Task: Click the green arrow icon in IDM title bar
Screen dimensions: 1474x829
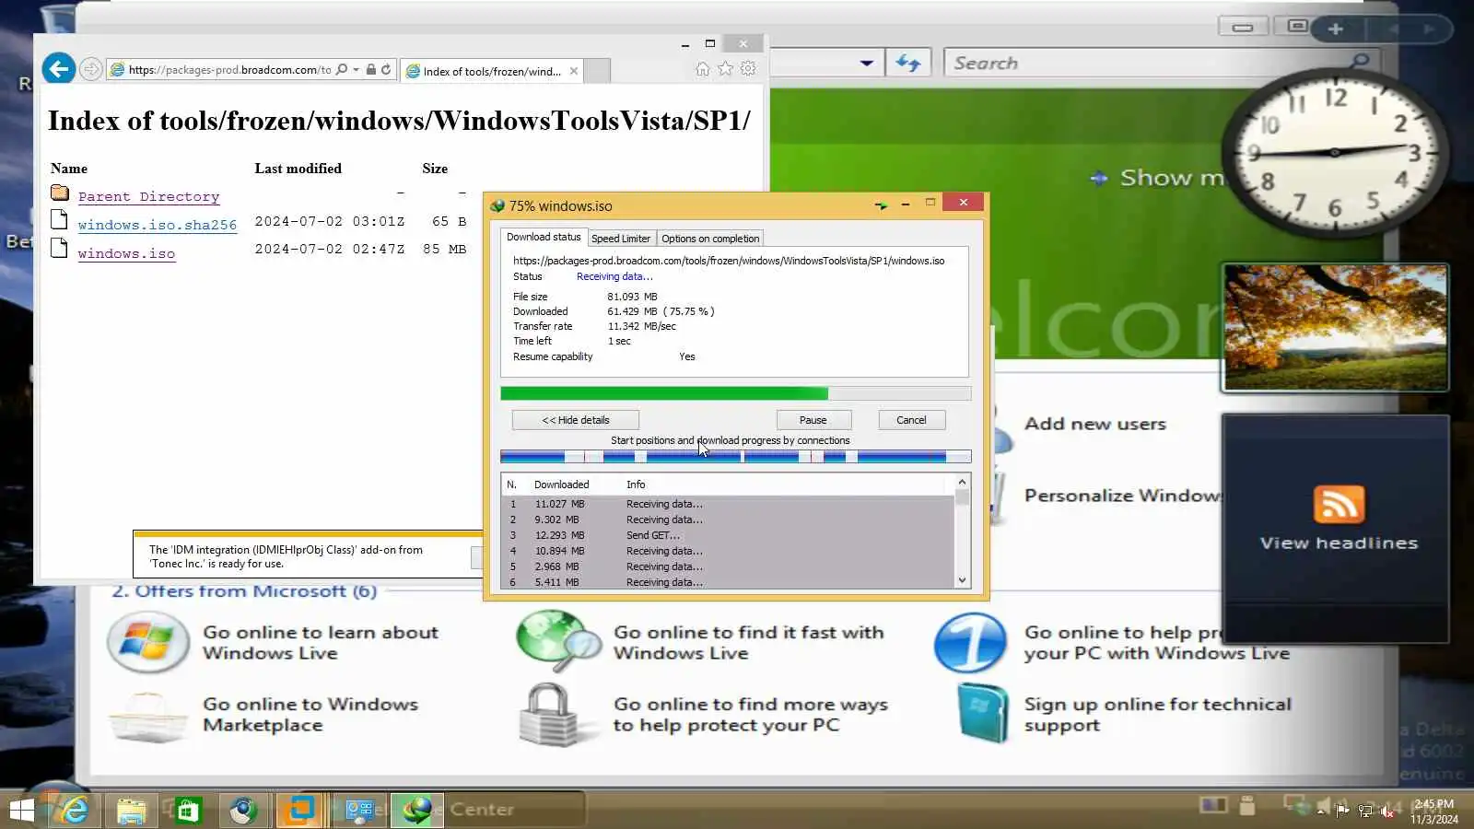Action: 882,204
